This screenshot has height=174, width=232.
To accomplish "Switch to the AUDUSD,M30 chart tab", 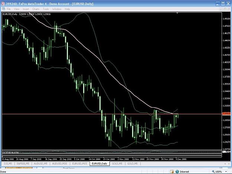I will [59, 164].
